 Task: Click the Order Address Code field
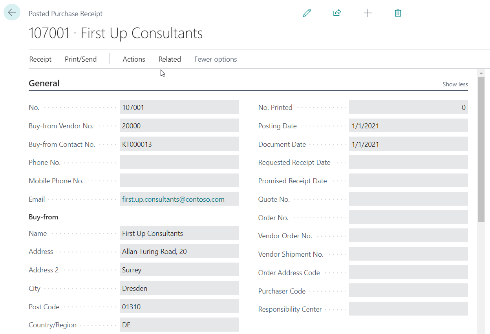[x=408, y=272]
